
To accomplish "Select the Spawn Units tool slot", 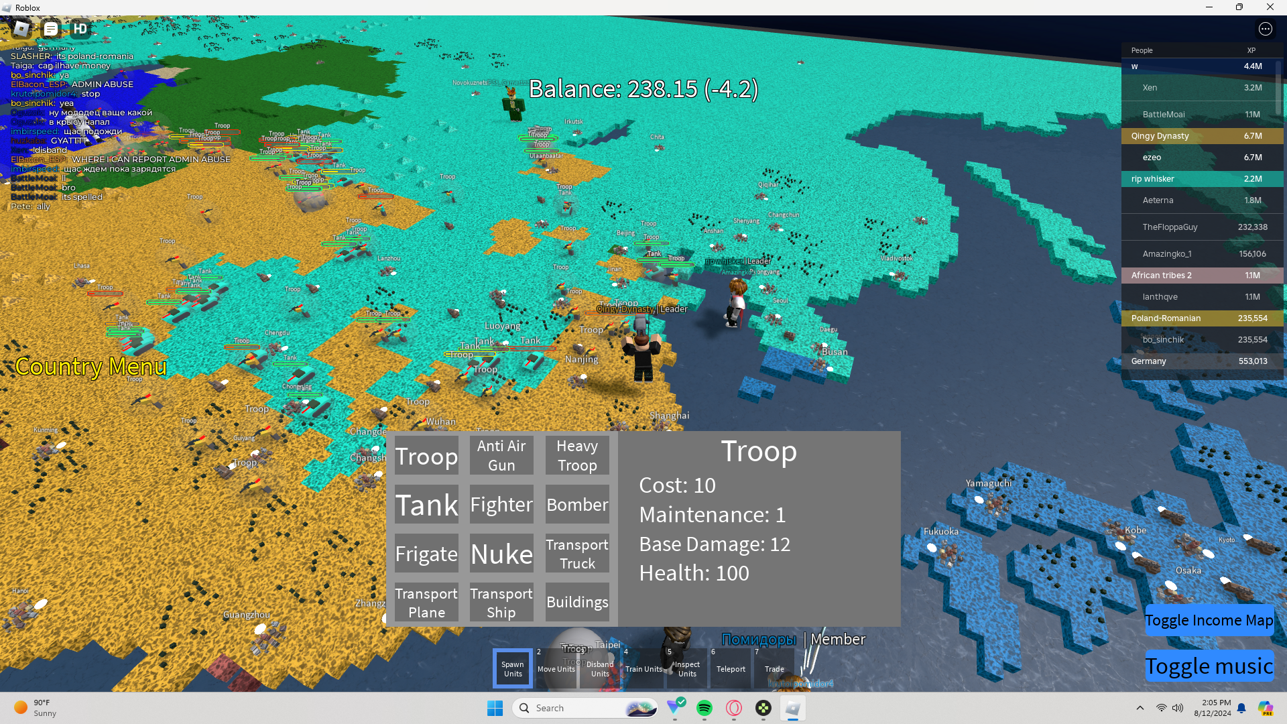I will (513, 668).
